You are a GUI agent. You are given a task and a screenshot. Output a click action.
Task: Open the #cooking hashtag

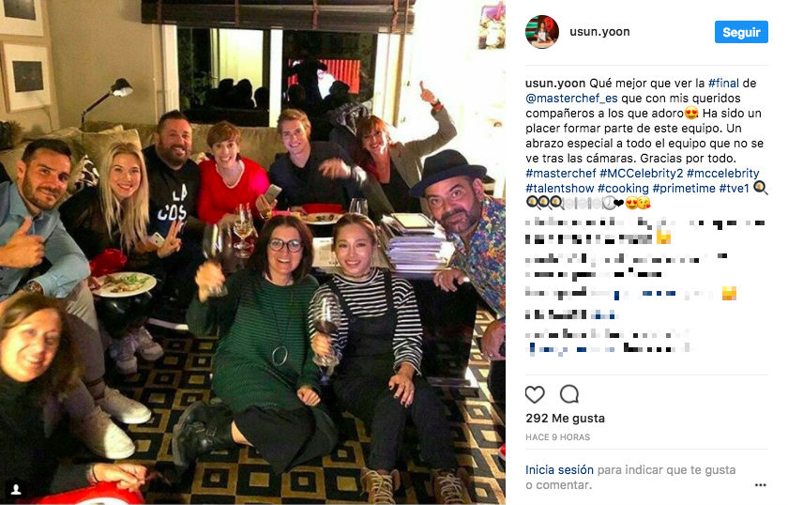point(623,189)
